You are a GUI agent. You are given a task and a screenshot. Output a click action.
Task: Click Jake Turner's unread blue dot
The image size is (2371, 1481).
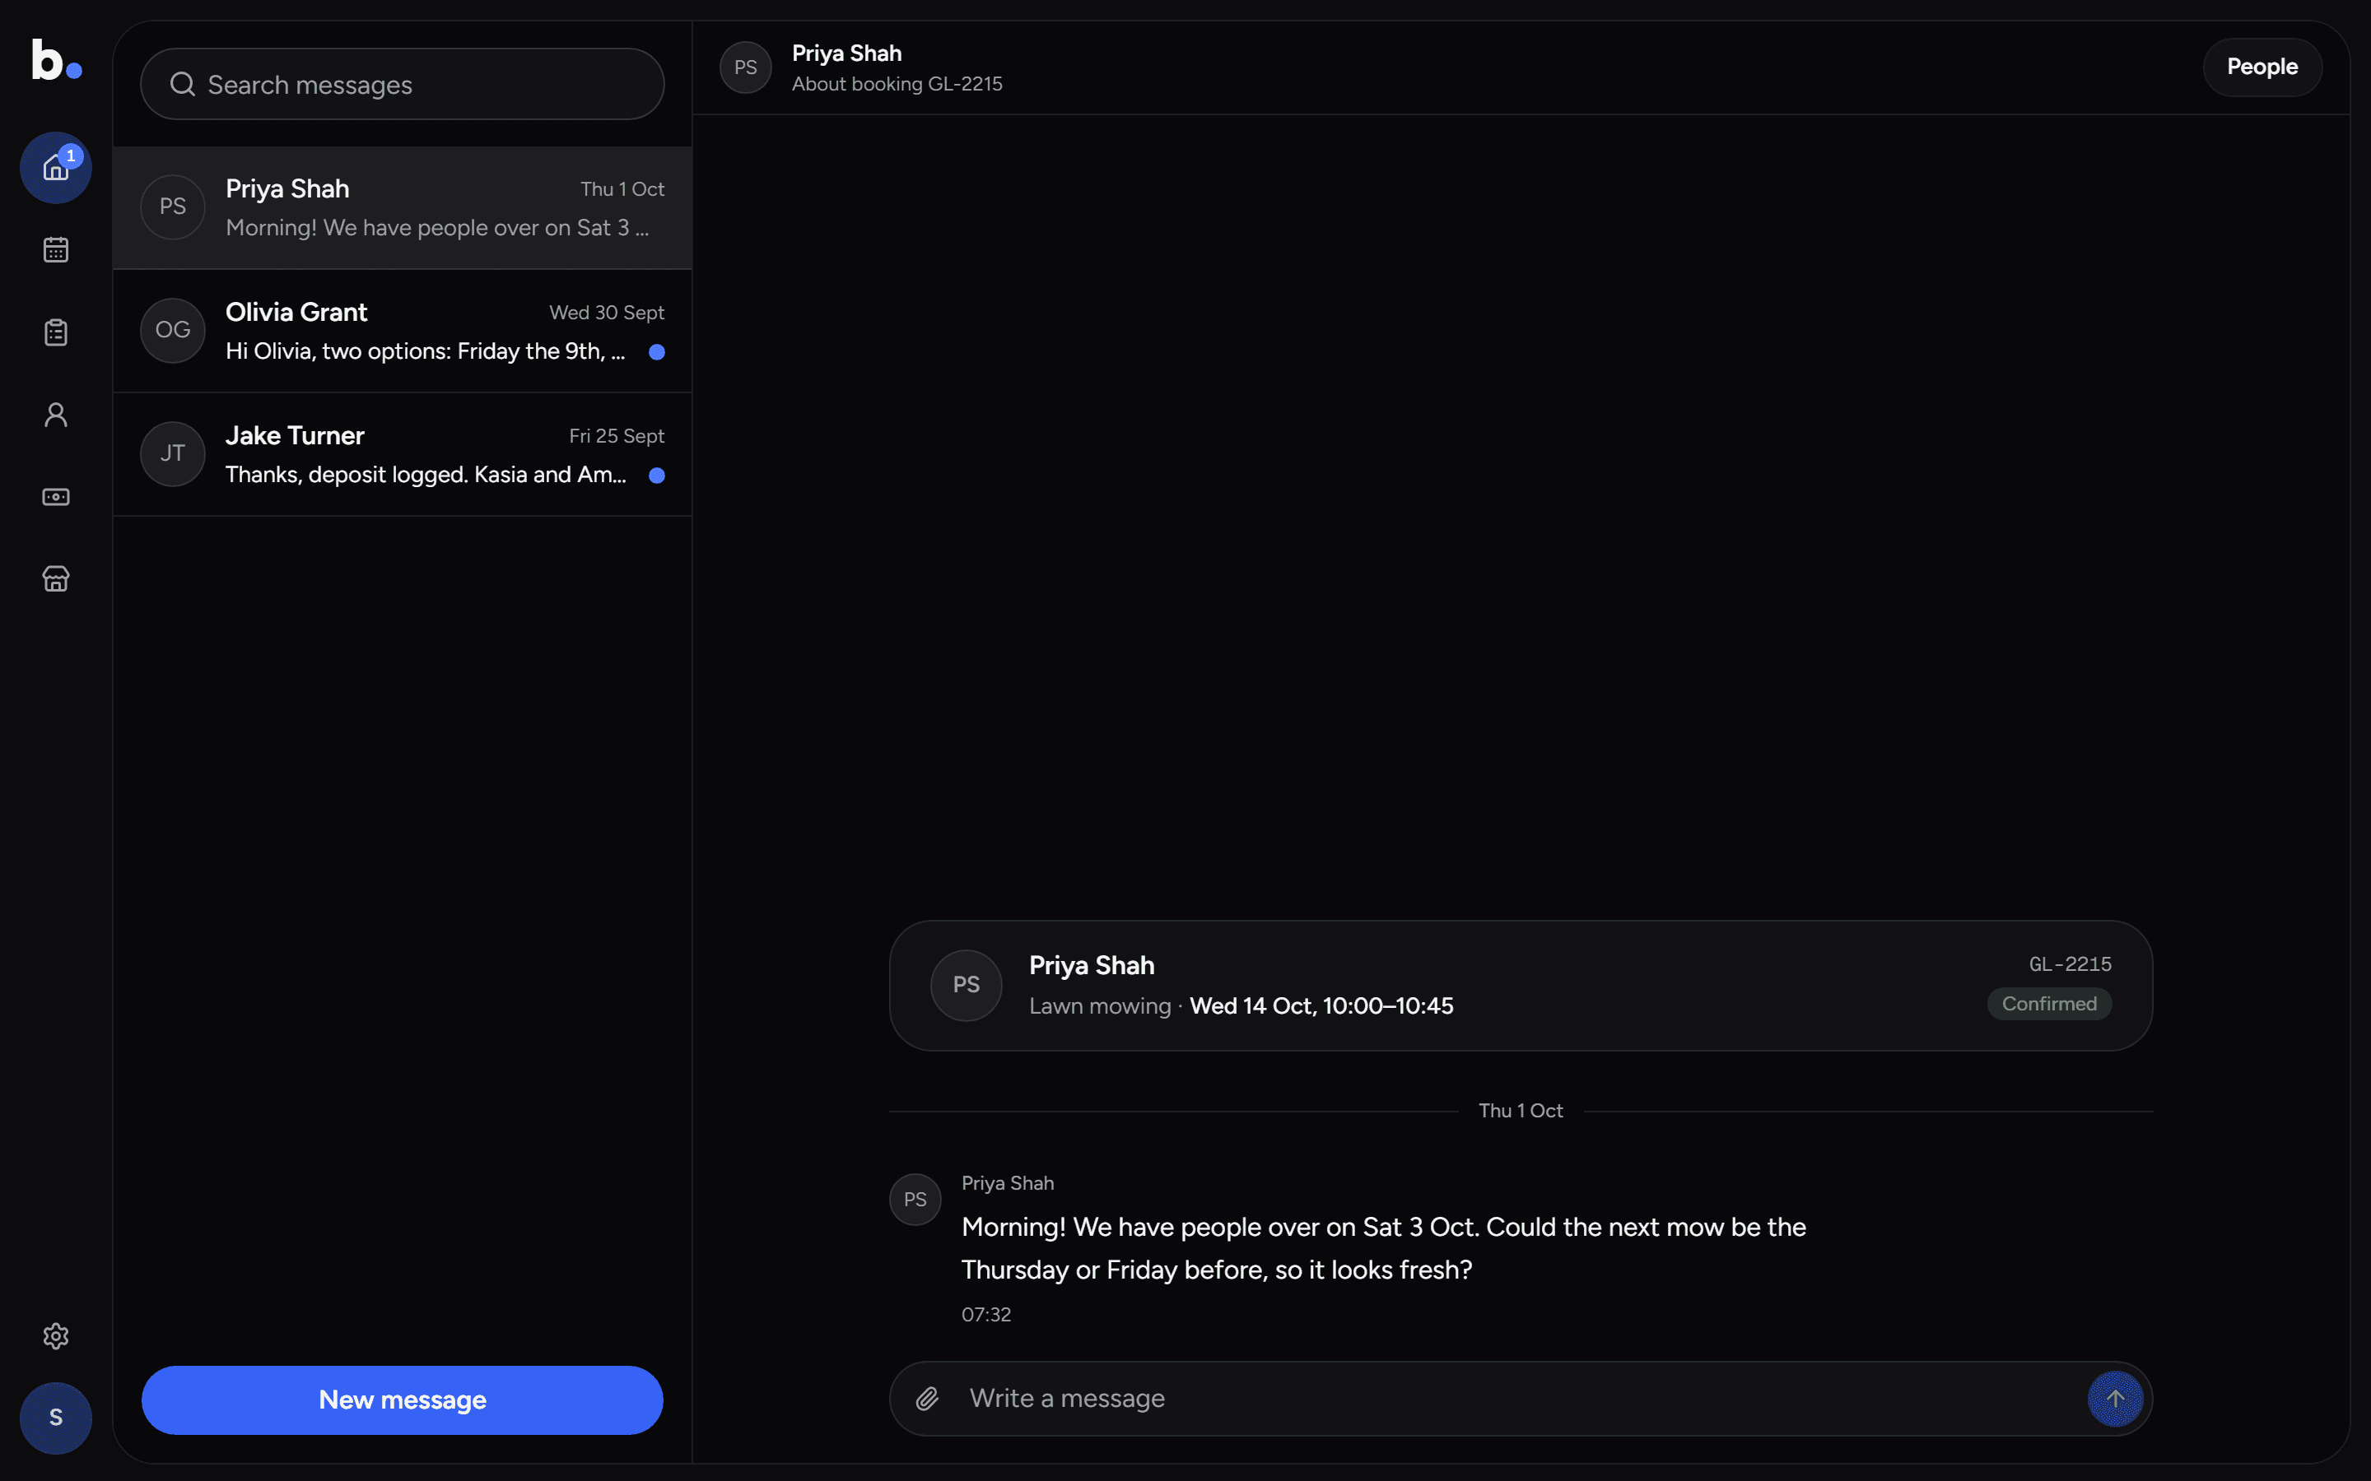click(x=656, y=475)
